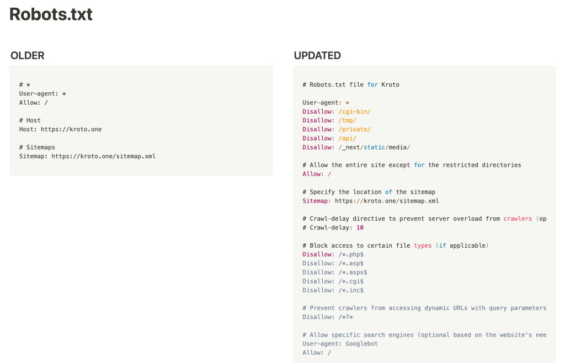Select the 'Disallow: /private/' line
The image size is (565, 363).
[x=336, y=129]
